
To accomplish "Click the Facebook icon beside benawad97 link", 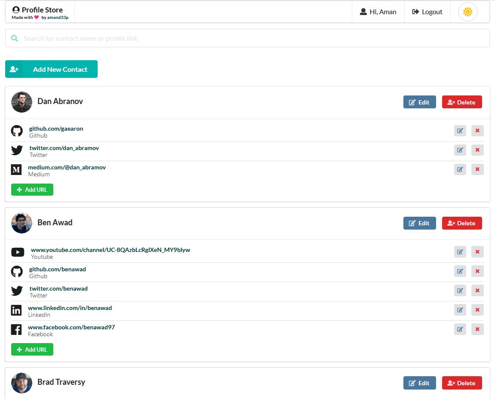I will point(16,329).
